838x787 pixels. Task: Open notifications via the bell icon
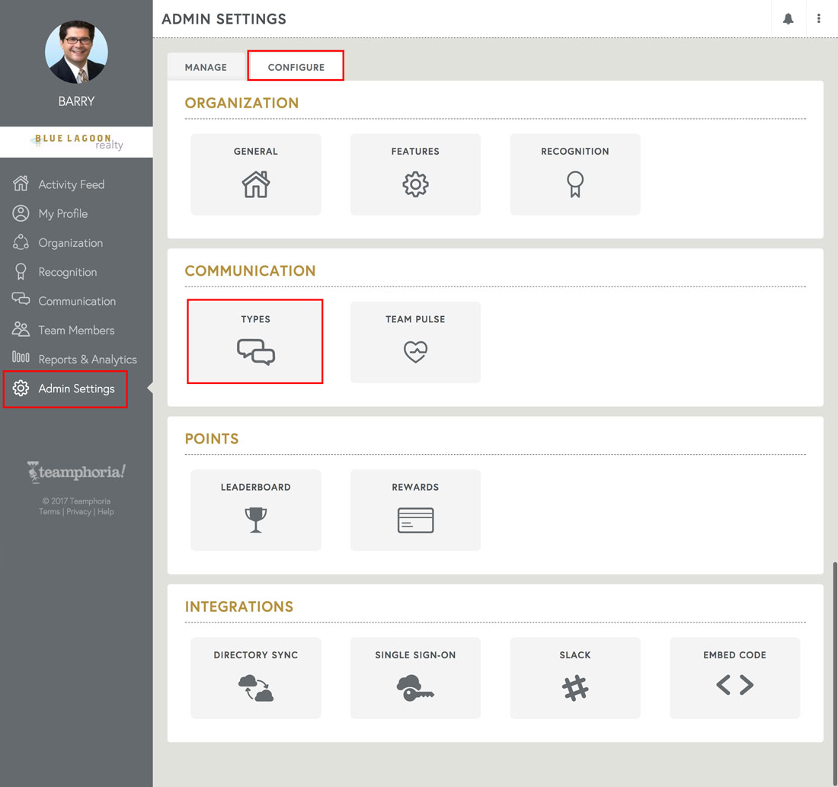tap(788, 18)
